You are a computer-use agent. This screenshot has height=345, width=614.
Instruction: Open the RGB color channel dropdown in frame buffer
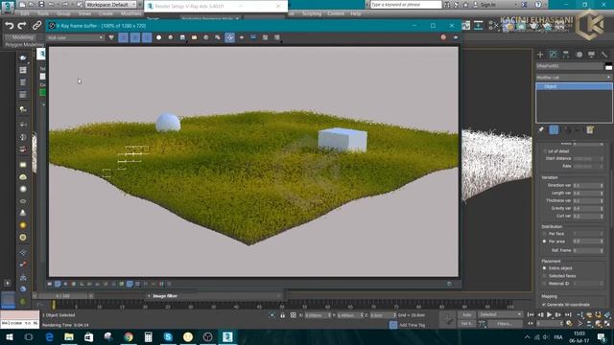pyautogui.click(x=75, y=37)
